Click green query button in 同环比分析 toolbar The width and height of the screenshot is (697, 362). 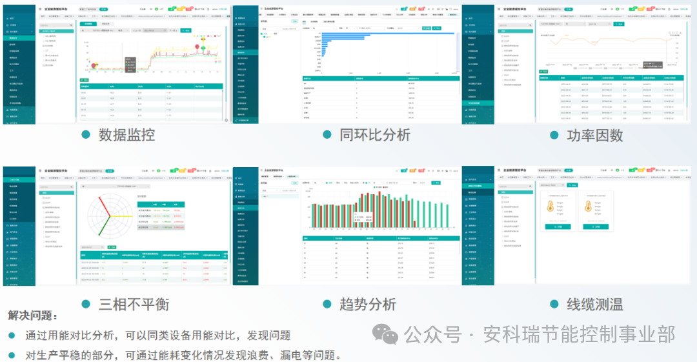click(427, 28)
